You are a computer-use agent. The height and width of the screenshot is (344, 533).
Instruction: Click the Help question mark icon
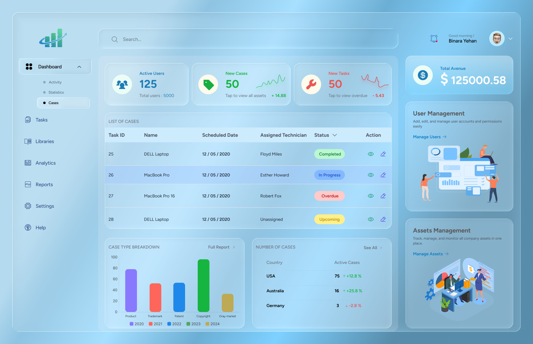tap(28, 227)
